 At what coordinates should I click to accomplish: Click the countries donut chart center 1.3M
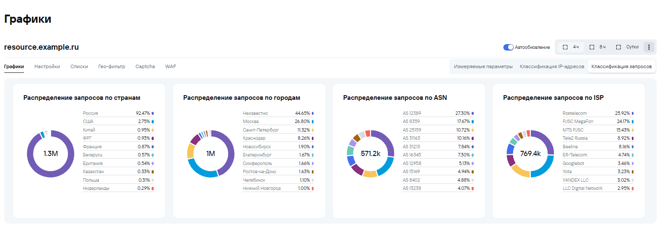tap(51, 153)
